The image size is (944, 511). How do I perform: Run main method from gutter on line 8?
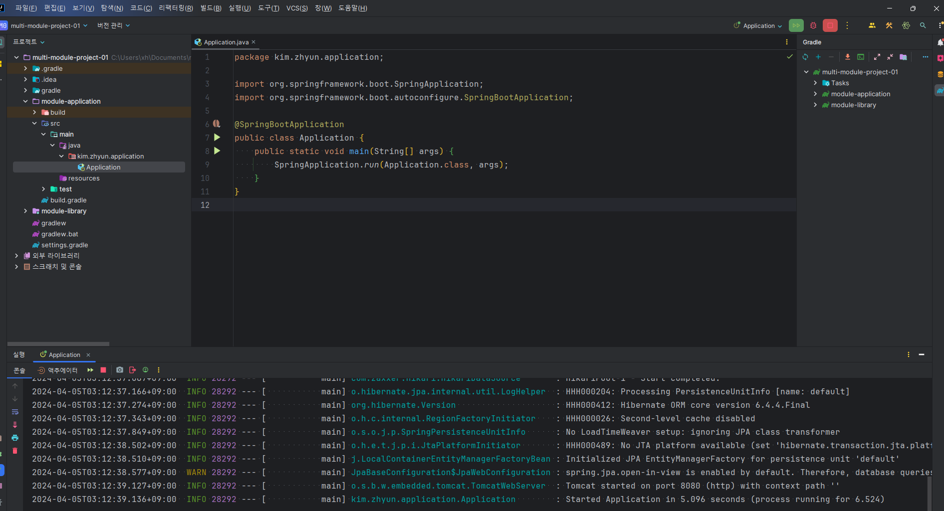(217, 151)
